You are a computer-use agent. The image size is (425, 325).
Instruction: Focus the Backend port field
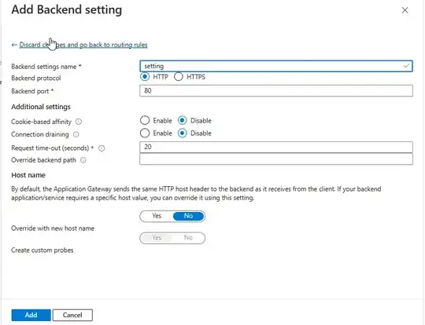pyautogui.click(x=276, y=90)
